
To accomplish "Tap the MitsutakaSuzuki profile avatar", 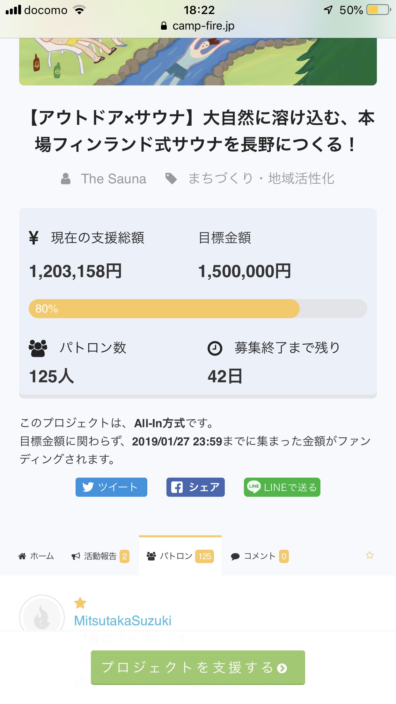I will click(x=42, y=616).
